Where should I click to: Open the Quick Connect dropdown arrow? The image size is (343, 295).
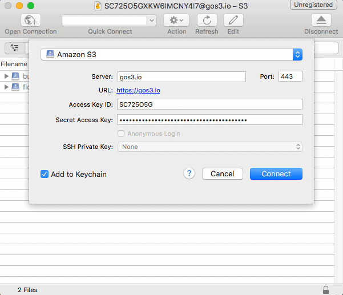point(152,21)
